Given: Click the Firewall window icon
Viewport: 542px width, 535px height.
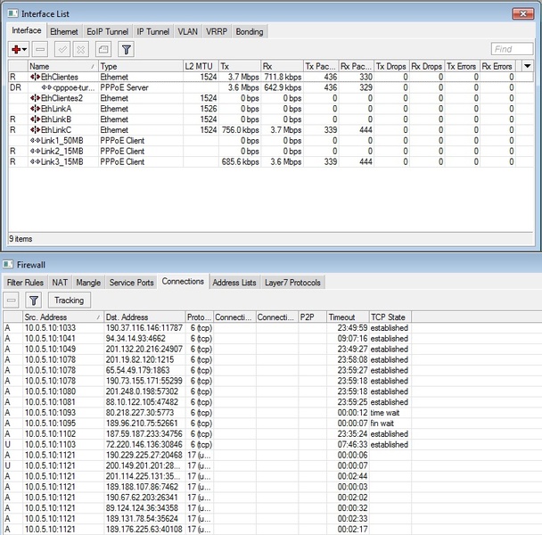Looking at the screenshot, I should pyautogui.click(x=8, y=265).
